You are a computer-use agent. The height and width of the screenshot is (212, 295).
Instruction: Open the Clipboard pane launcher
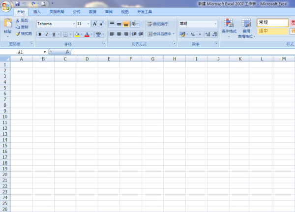[31, 43]
